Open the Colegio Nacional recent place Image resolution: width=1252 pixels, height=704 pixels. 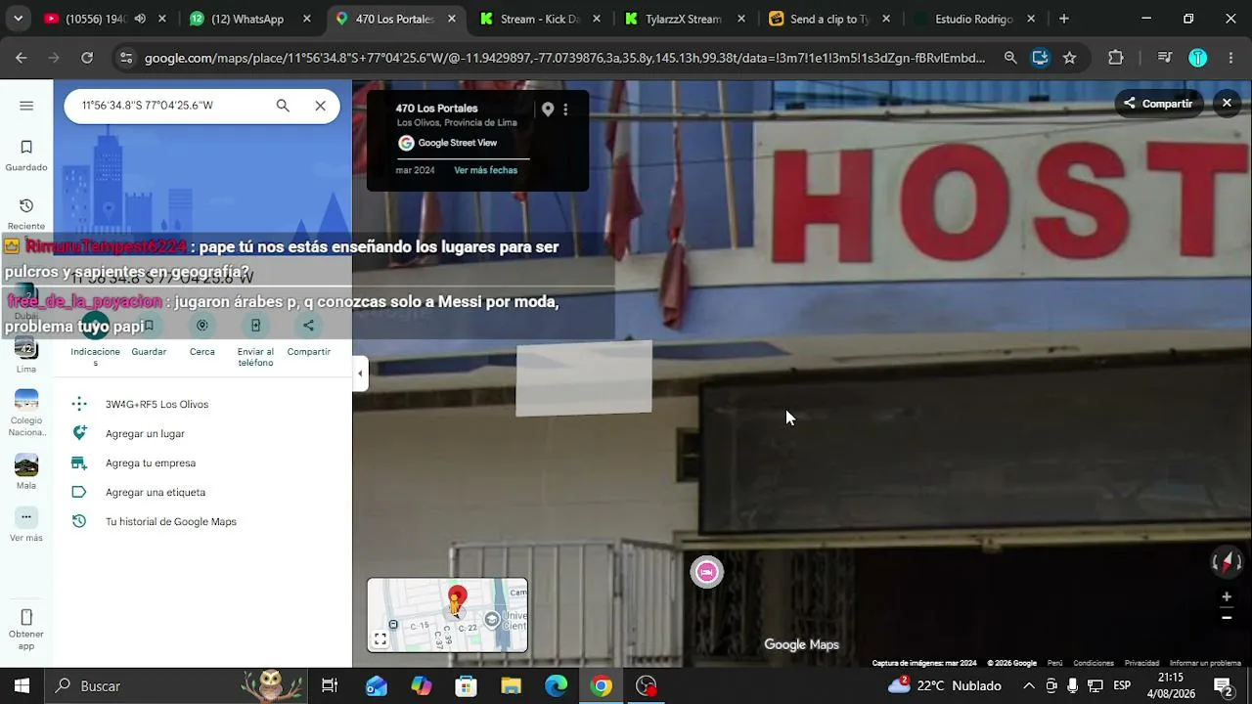point(26,413)
